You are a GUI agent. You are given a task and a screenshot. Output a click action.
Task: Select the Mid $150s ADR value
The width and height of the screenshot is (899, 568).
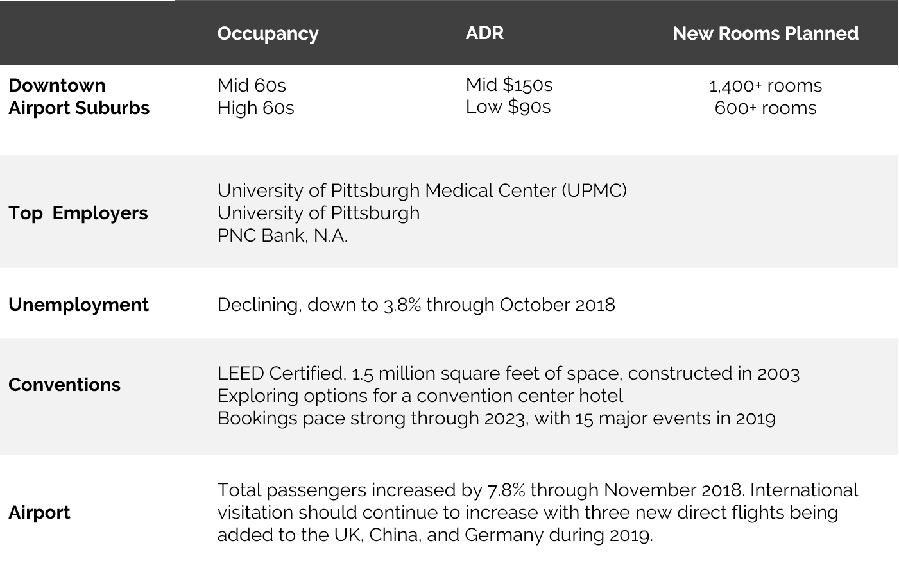pyautogui.click(x=509, y=85)
